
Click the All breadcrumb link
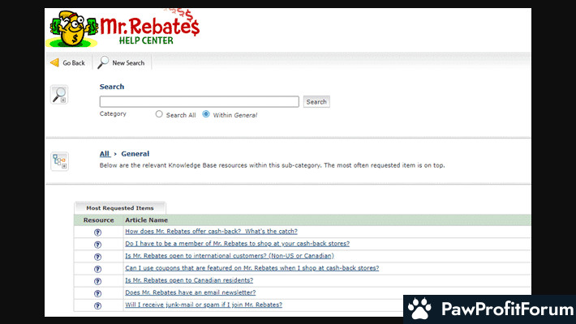point(105,154)
